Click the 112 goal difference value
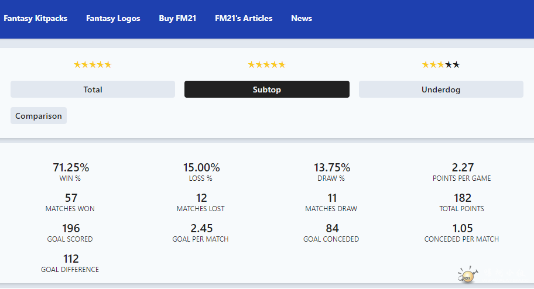This screenshot has height=289, width=534. (71, 259)
